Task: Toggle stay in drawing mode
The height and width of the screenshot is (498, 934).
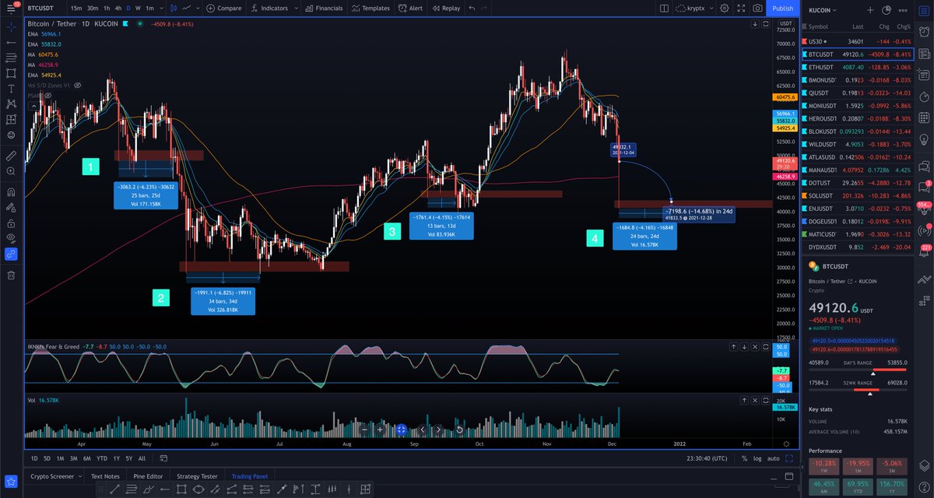Action: tap(11, 207)
